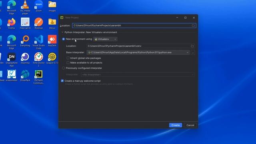Open the Dhruvi user folder
This screenshot has width=256, height=144.
pos(52,24)
